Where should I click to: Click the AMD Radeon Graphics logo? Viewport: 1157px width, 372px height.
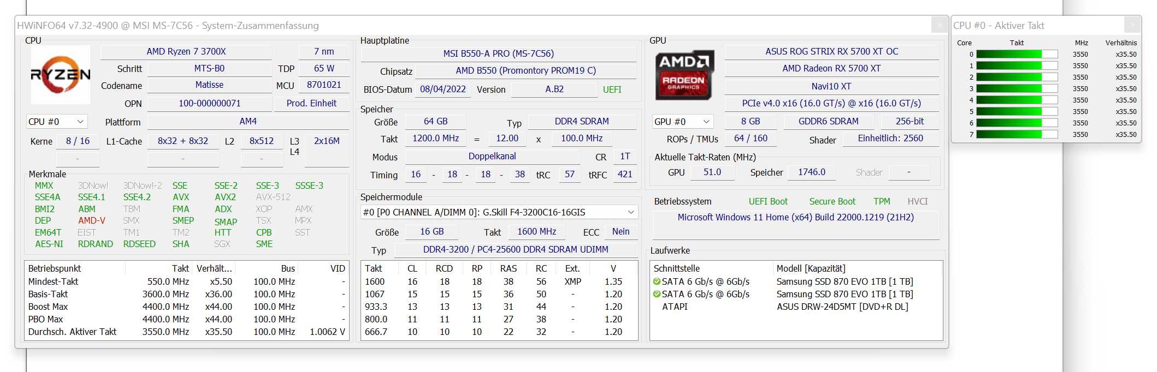[684, 76]
